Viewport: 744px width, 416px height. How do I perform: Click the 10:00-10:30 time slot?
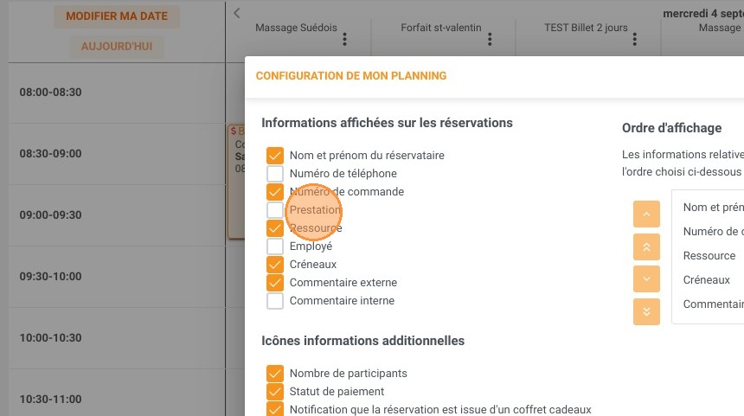(50, 338)
